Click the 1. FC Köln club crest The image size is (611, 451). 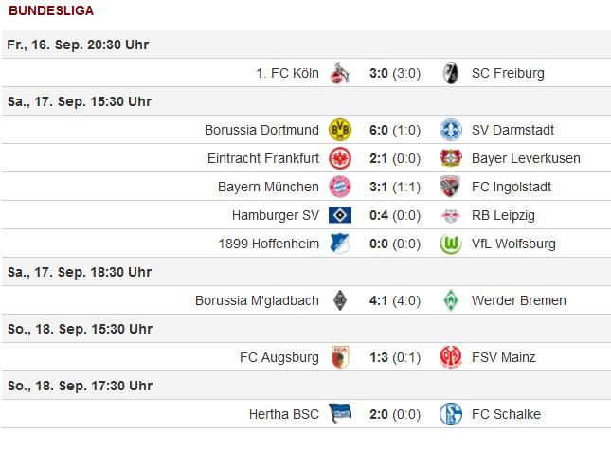tap(339, 73)
